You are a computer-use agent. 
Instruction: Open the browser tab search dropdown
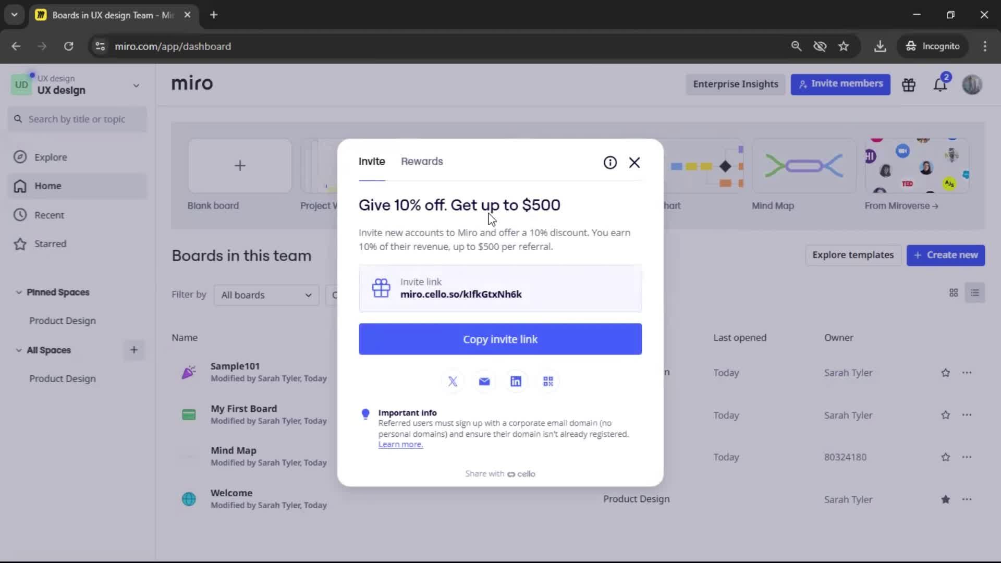point(14,15)
